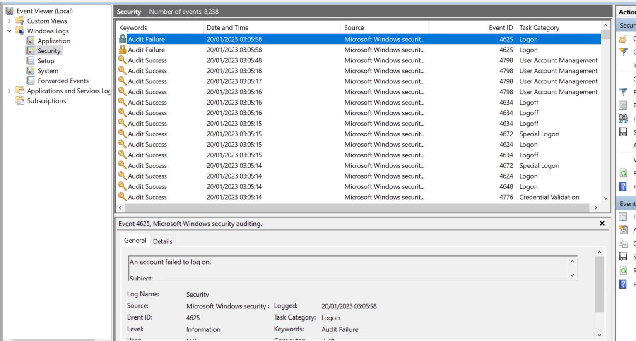The height and width of the screenshot is (341, 636).
Task: Click the Save All Events As disk icon
Action: click(623, 132)
